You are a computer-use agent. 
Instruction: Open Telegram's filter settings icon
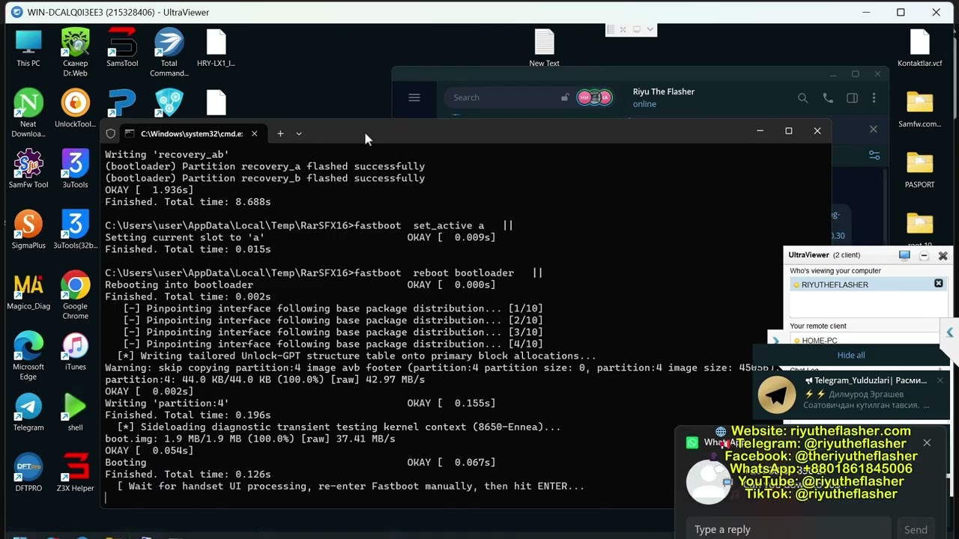click(x=874, y=155)
